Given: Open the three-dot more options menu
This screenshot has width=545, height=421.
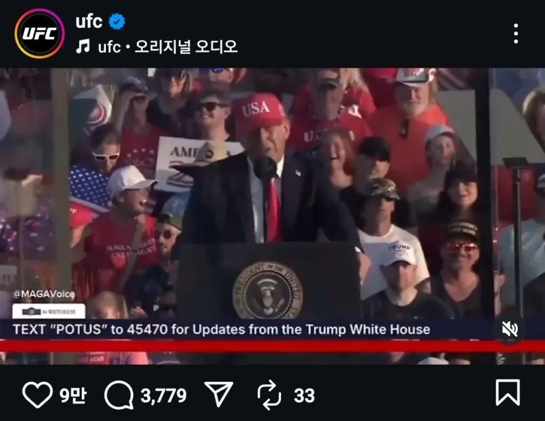Looking at the screenshot, I should coord(516,34).
